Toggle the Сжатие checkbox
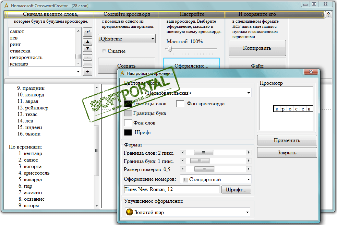Image resolution: width=337 pixels, height=225 pixels. point(104,51)
